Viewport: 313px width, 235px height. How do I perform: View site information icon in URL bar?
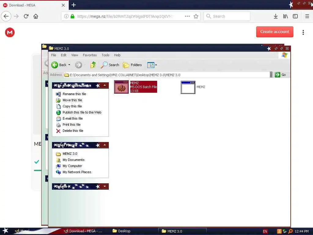66,16
